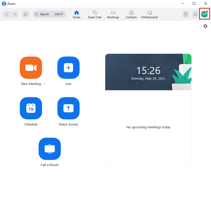Click the Zoom Rooms pairing icon beside the bell
The height and width of the screenshot is (199, 211).
186,14
